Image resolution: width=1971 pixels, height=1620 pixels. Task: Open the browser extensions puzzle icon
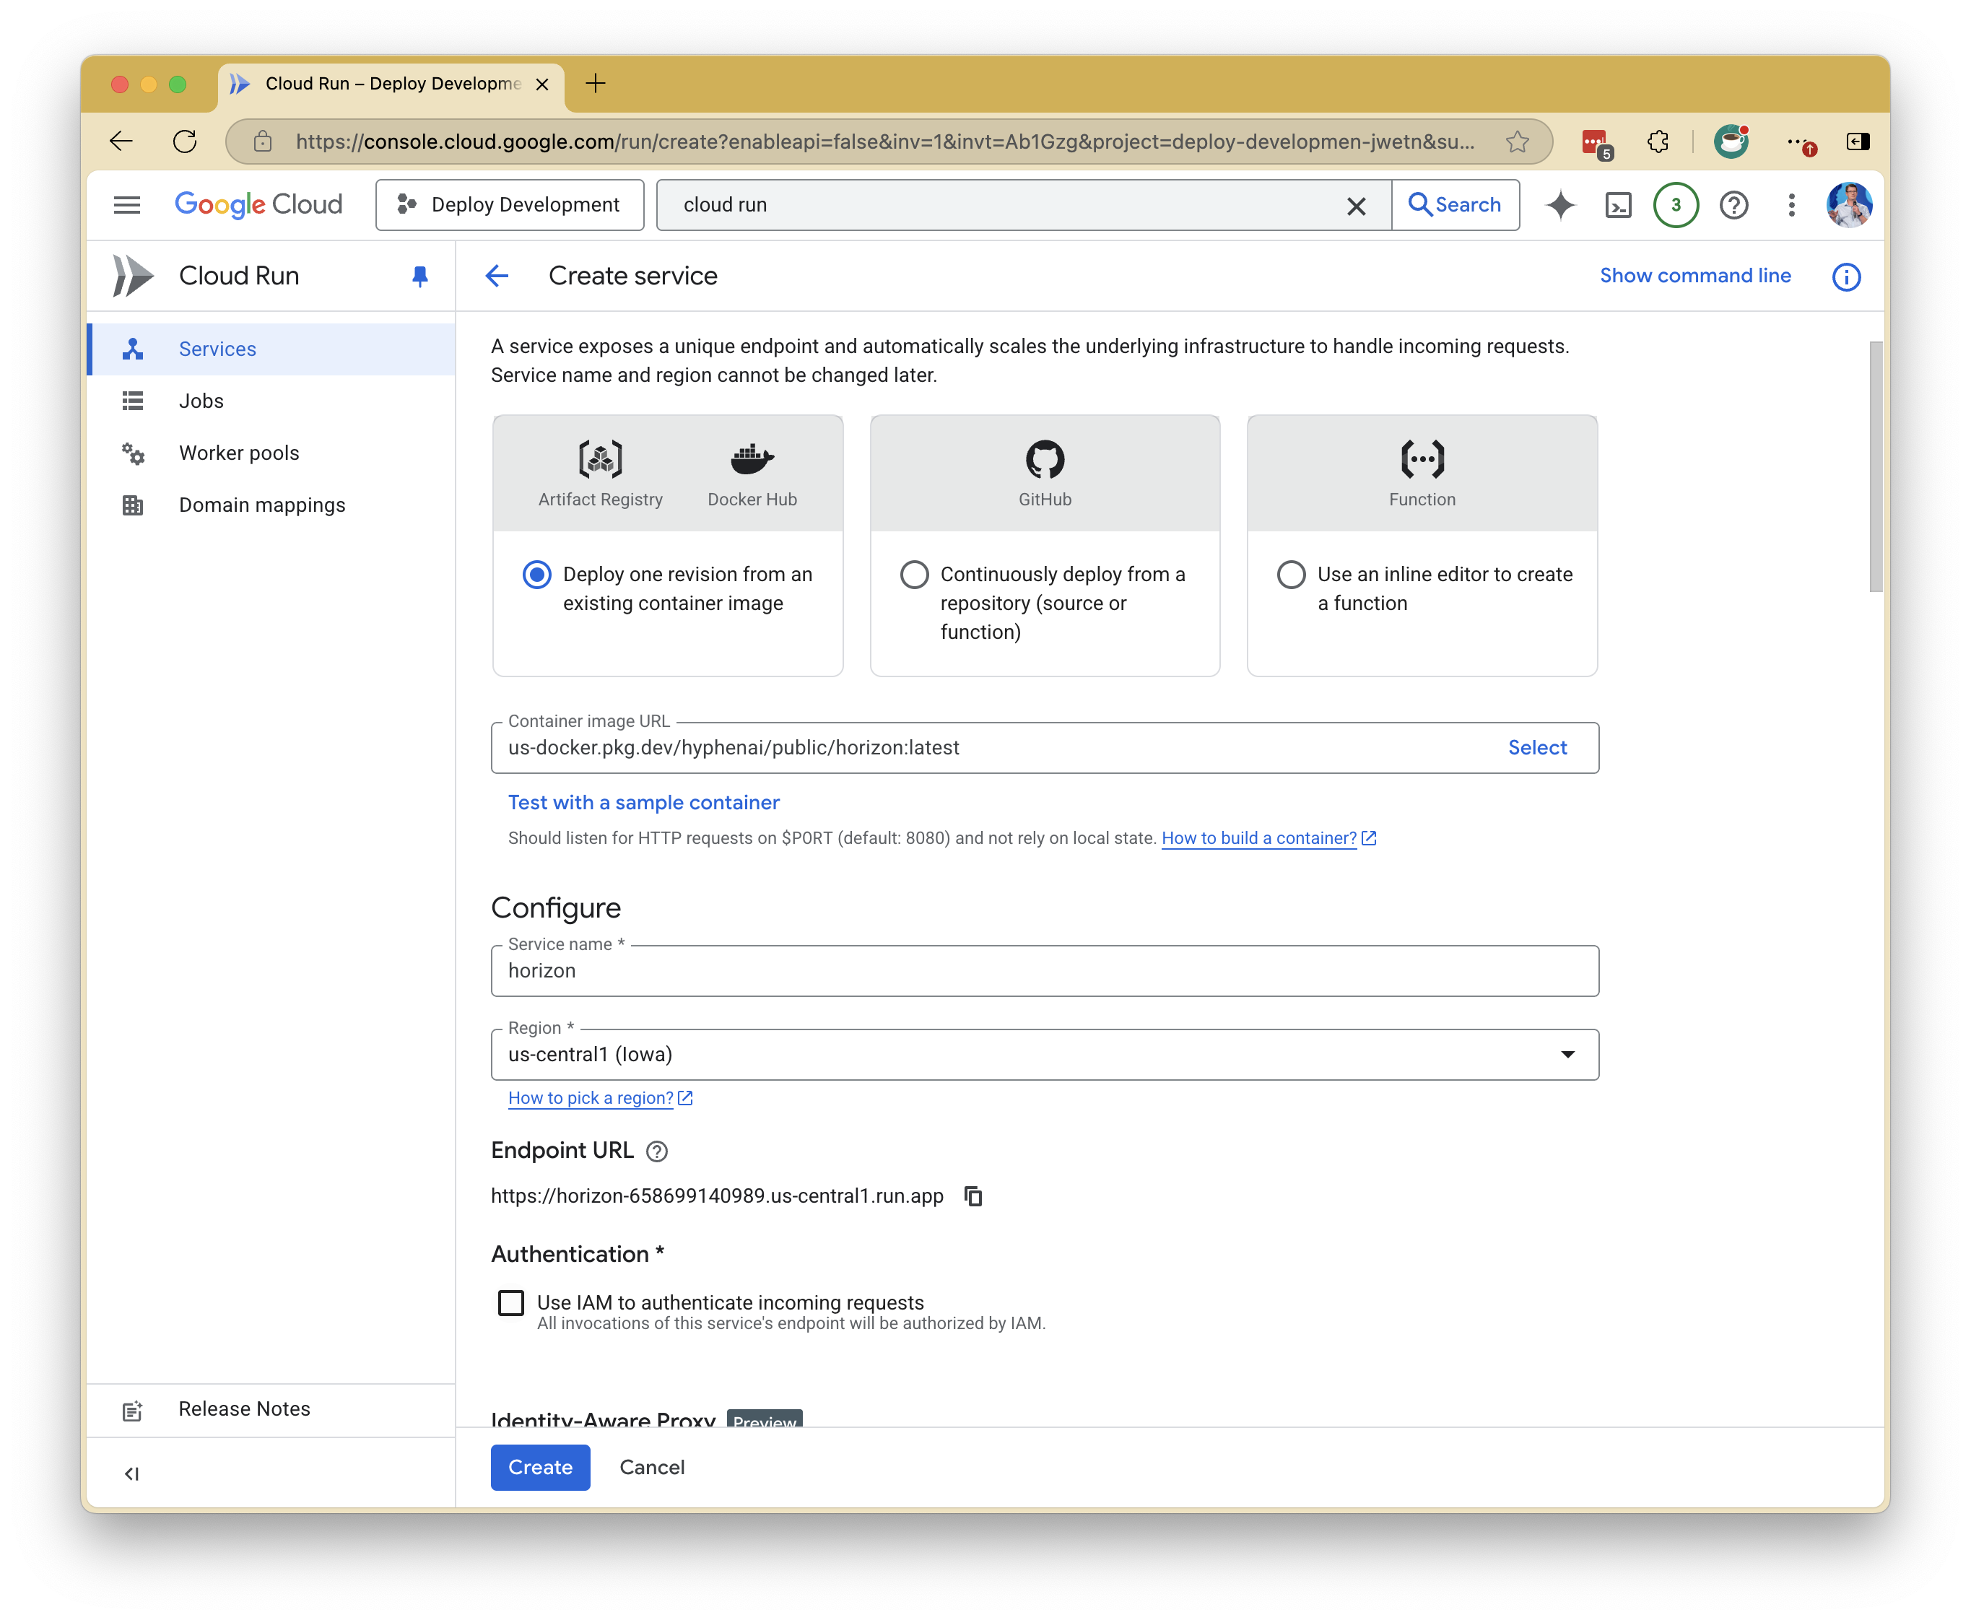pos(1658,141)
